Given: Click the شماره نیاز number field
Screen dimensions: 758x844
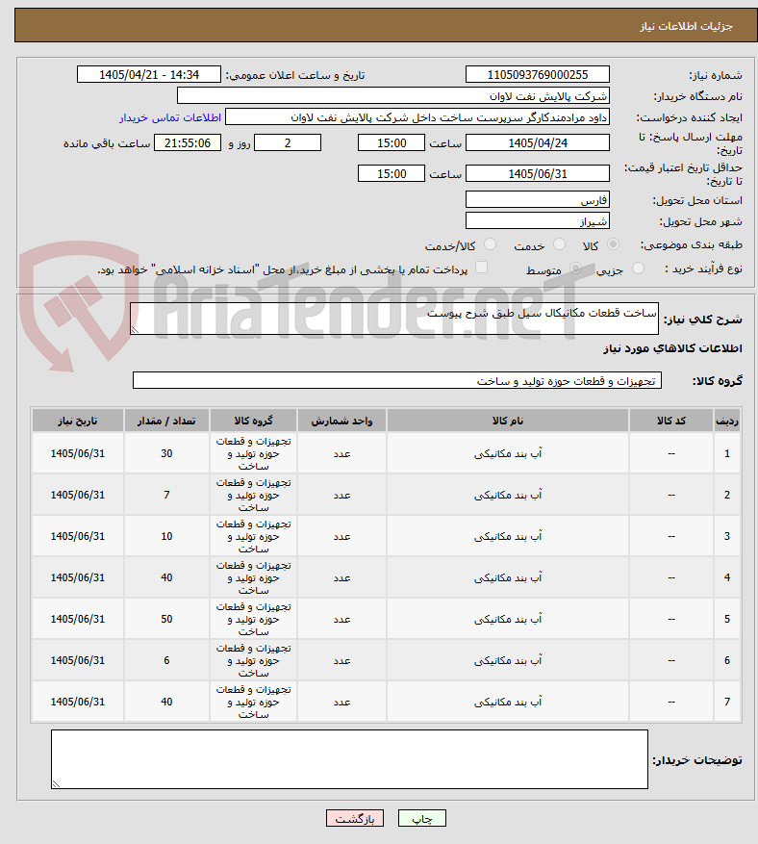Looking at the screenshot, I should coord(538,74).
